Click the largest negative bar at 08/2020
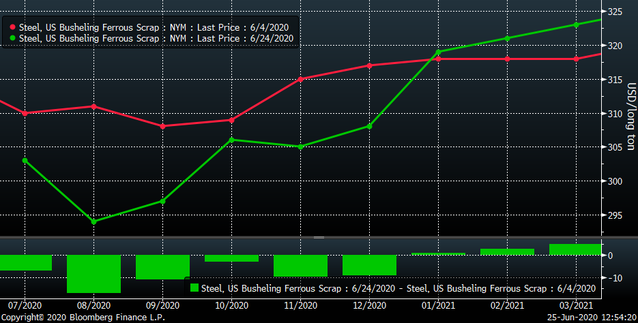 93,273
